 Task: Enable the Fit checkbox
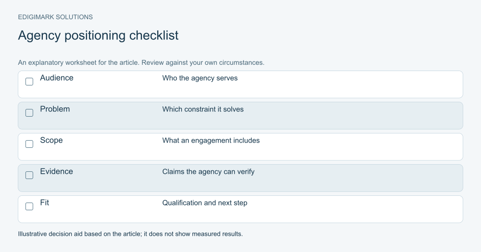click(x=29, y=206)
